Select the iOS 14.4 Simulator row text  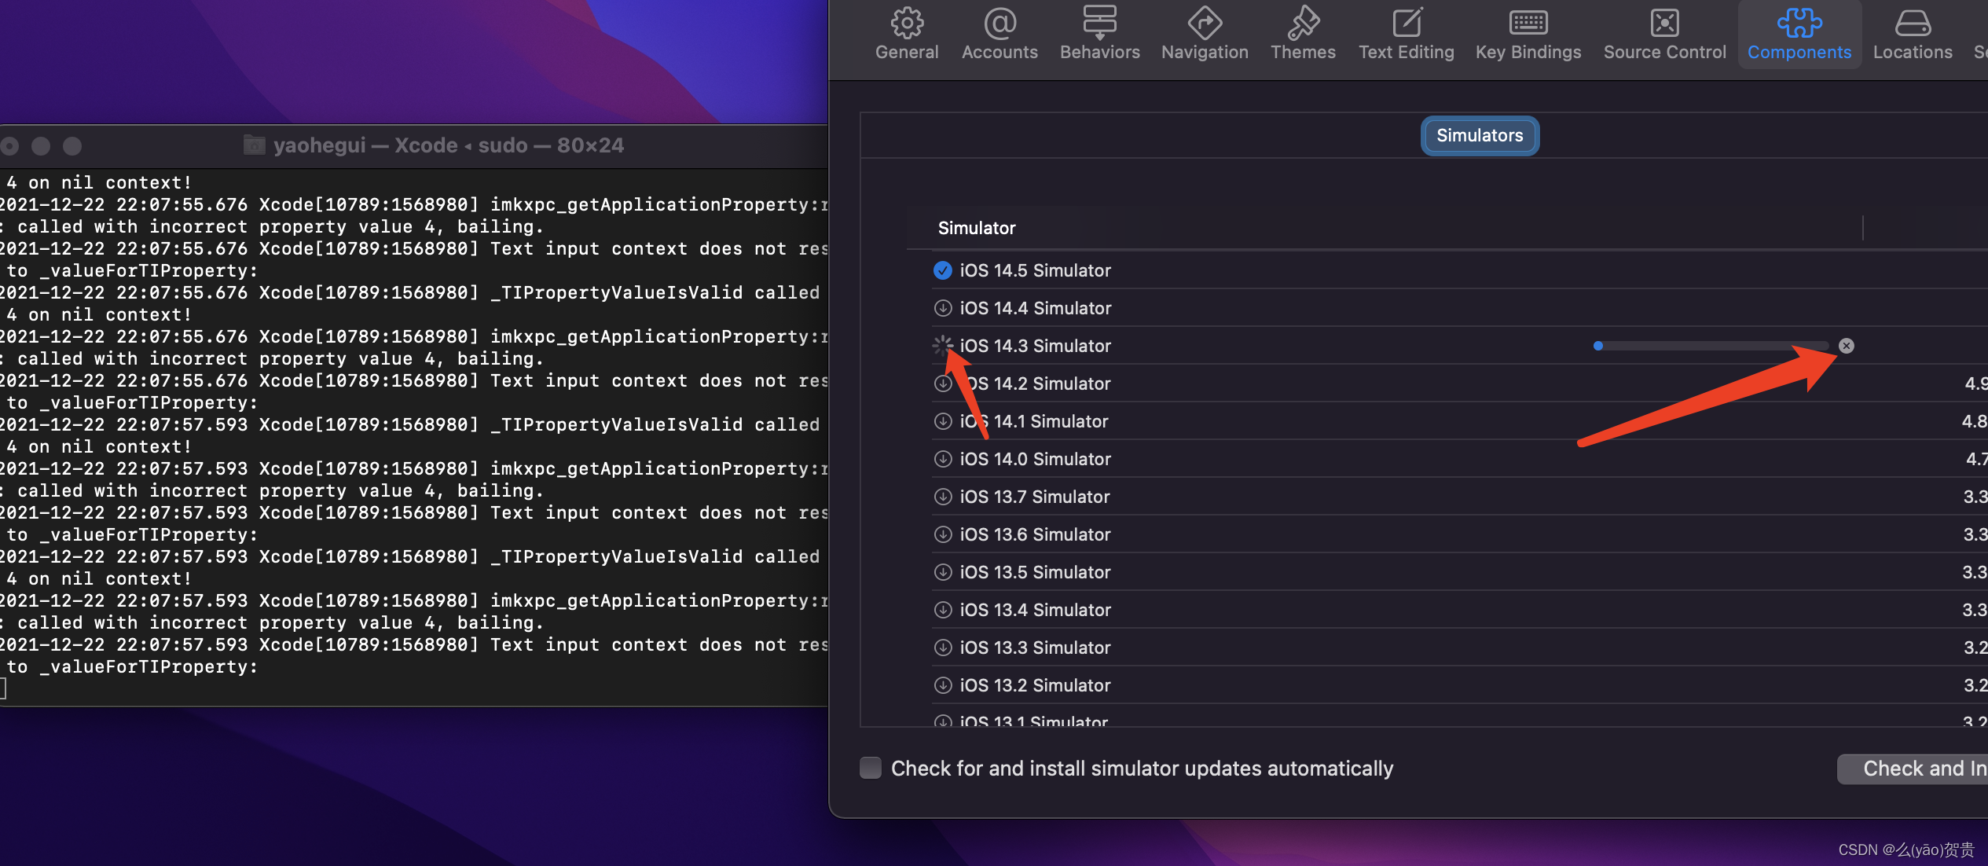(x=1036, y=308)
